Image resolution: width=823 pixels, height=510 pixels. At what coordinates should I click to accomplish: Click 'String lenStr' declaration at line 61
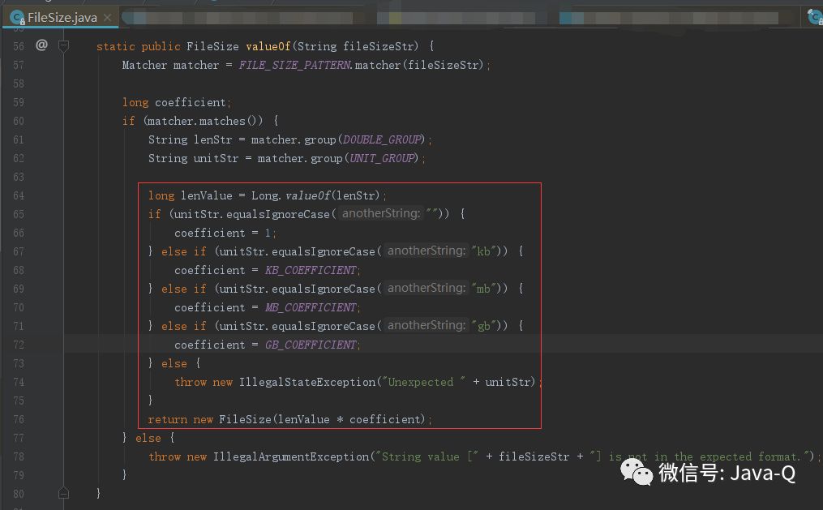[190, 139]
